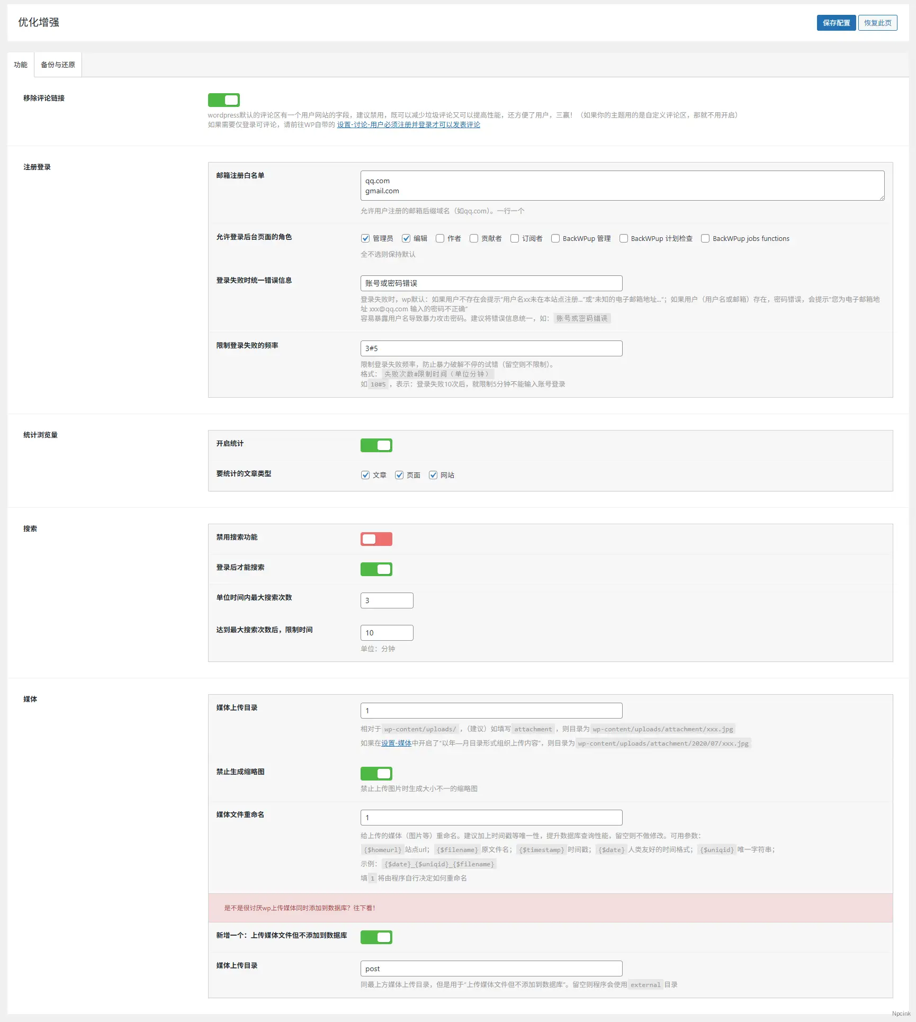
Task: Switch to the 备份与还原 tab
Action: (x=57, y=64)
